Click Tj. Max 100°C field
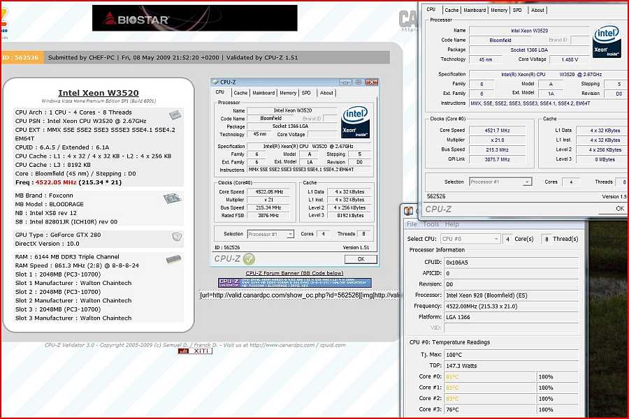629x419 pixels. tap(511, 355)
